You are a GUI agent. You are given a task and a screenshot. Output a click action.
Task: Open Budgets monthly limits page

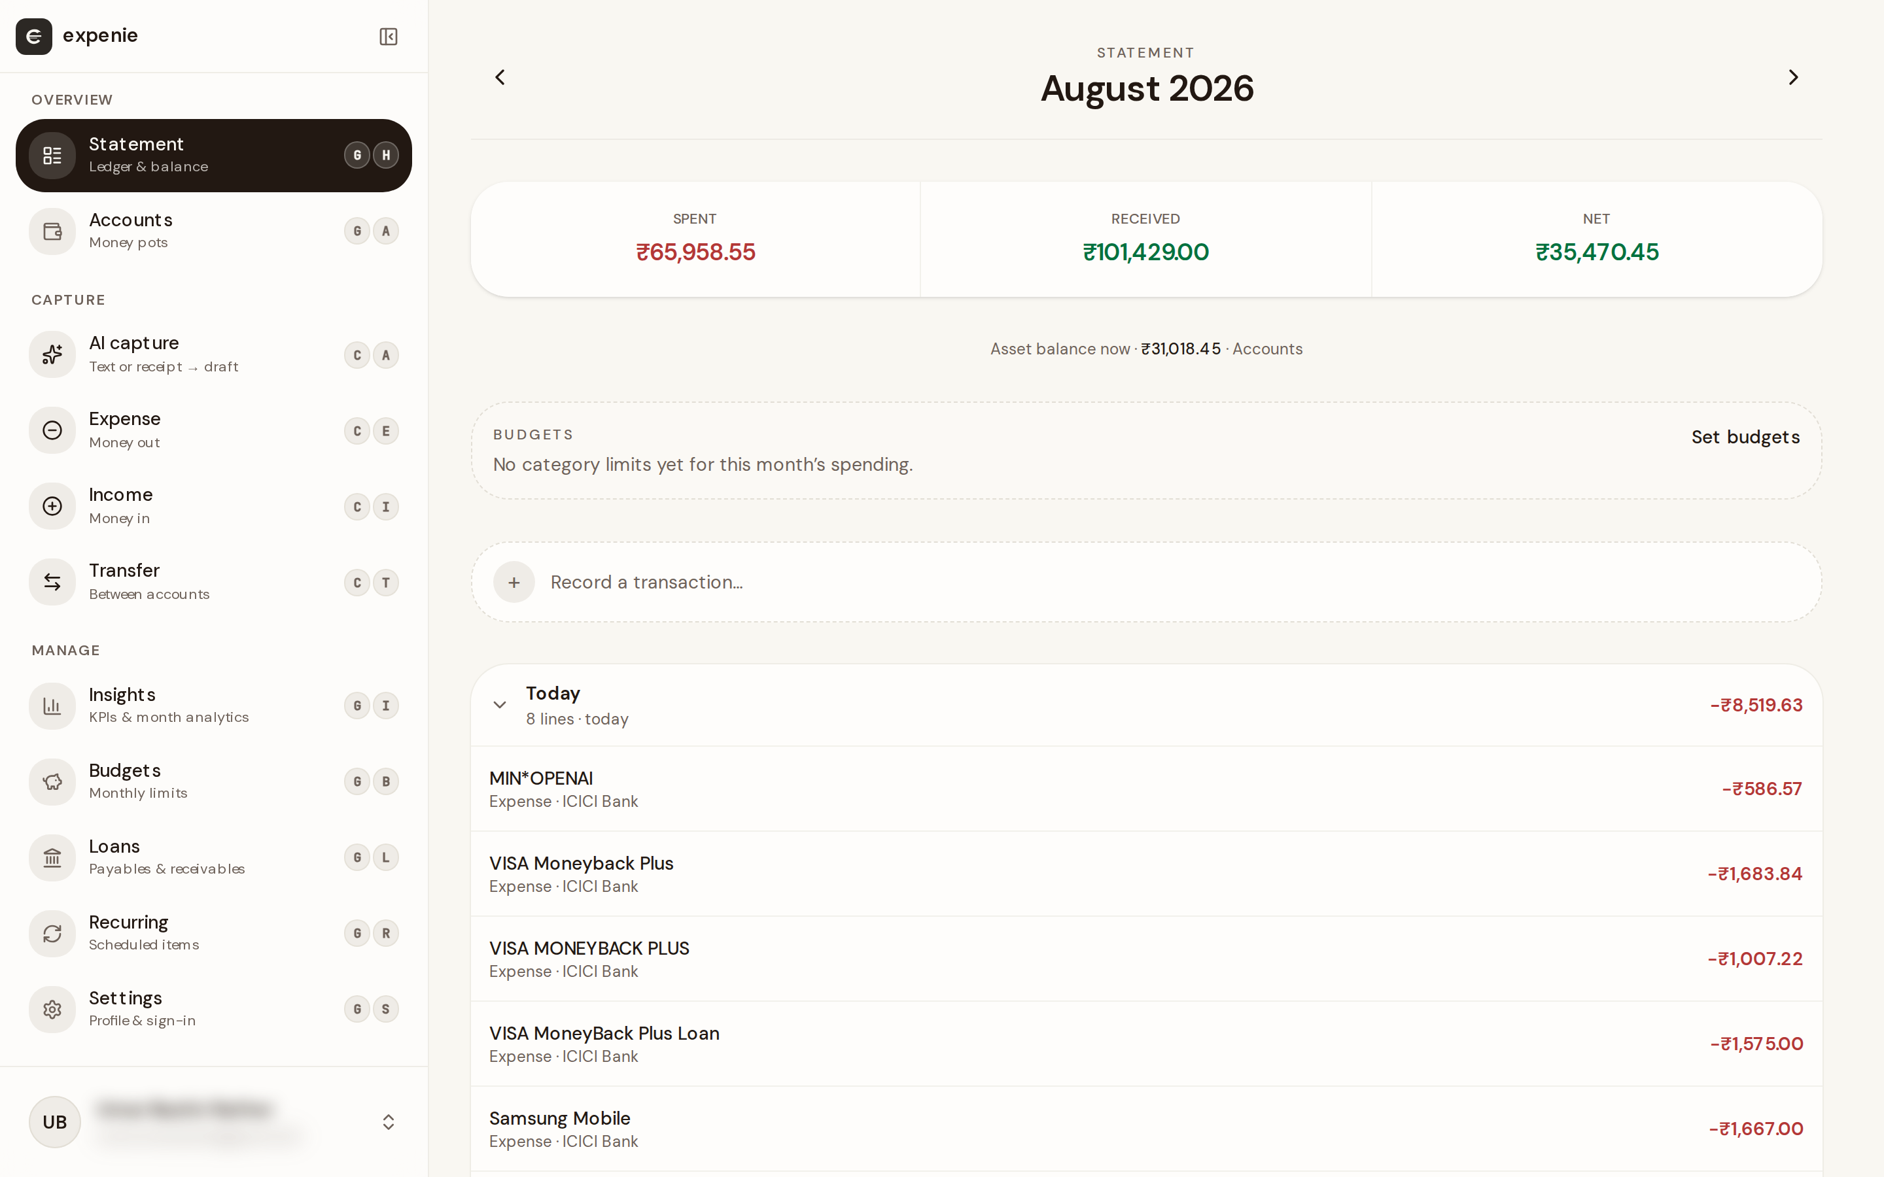pos(213,781)
